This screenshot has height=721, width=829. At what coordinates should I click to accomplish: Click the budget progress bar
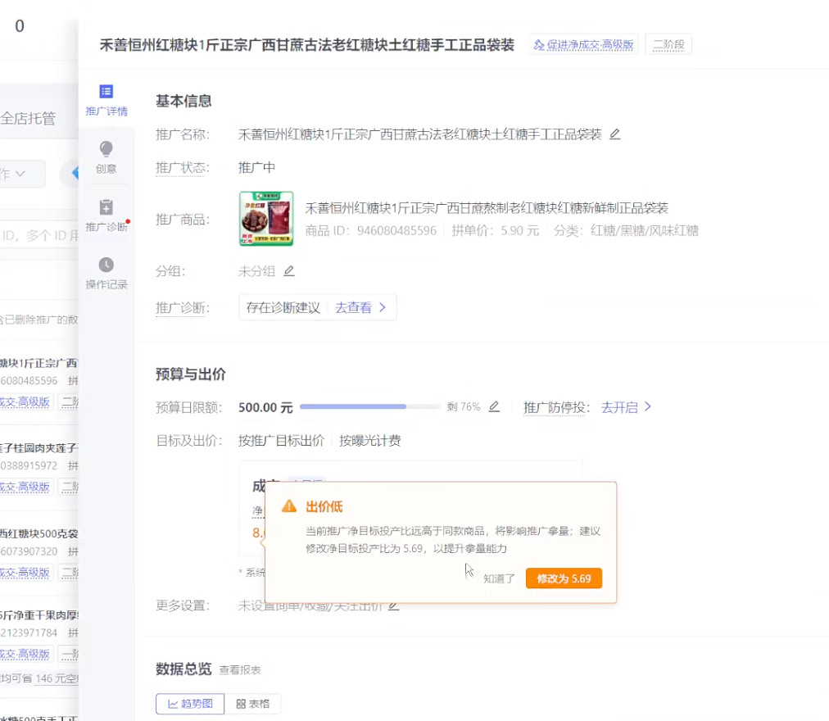[x=370, y=406]
